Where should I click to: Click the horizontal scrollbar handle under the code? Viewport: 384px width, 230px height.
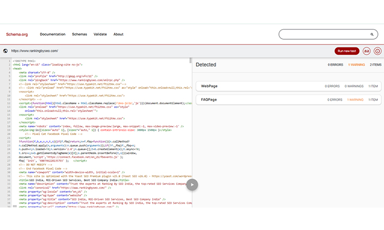tap(15, 206)
